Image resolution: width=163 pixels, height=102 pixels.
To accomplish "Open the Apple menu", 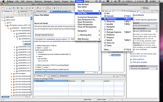I will tap(3, 1).
